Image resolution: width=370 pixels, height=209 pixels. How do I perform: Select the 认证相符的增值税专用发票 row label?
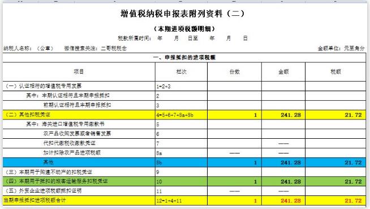(x=79, y=86)
